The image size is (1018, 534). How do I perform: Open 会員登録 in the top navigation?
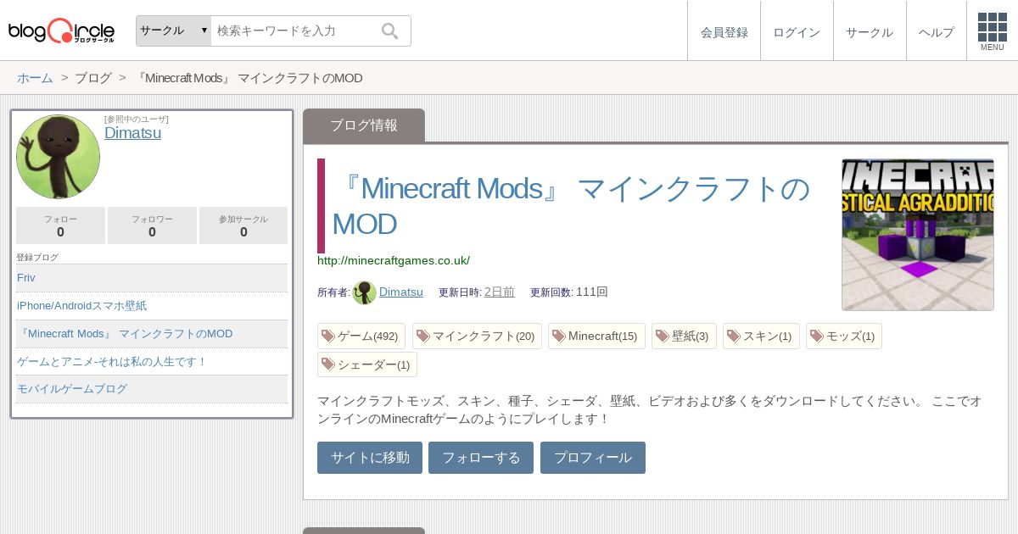(724, 32)
